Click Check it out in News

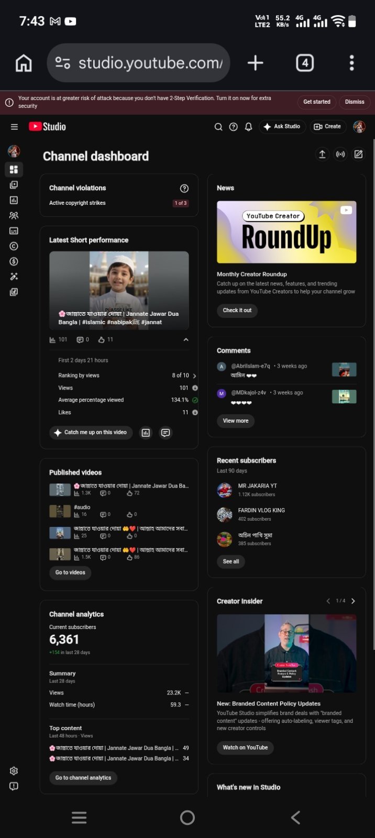click(237, 310)
